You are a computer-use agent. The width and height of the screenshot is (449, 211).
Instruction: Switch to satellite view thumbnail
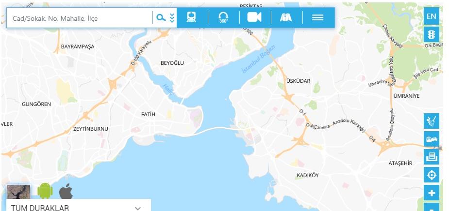[x=18, y=192]
